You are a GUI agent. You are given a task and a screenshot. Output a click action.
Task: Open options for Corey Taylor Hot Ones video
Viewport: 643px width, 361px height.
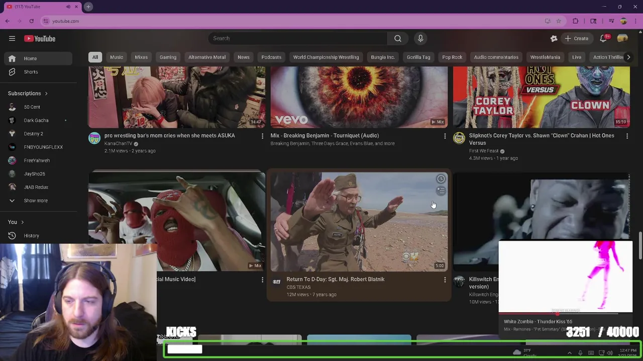pos(627,136)
